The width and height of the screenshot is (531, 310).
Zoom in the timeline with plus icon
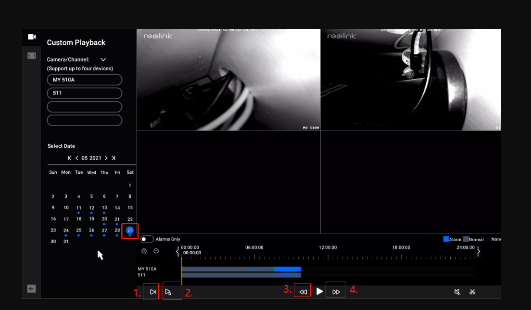(144, 251)
